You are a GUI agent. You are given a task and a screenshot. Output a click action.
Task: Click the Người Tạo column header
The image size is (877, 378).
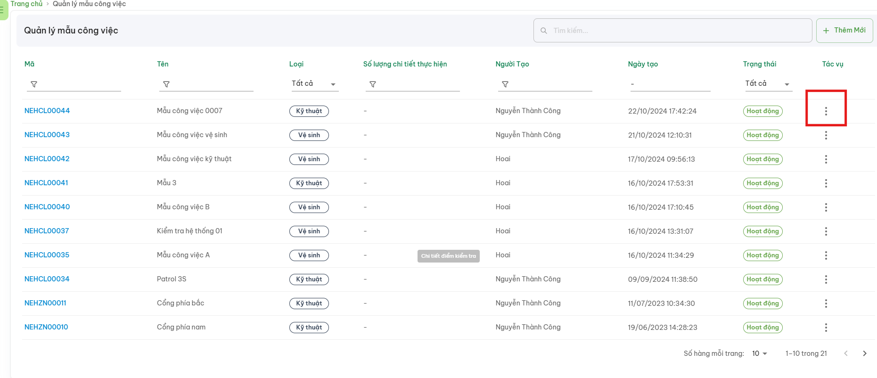[x=512, y=64]
